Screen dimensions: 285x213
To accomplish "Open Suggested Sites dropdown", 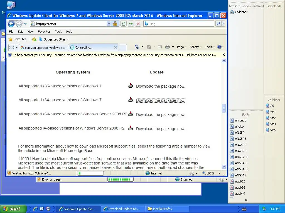I will coord(54,39).
